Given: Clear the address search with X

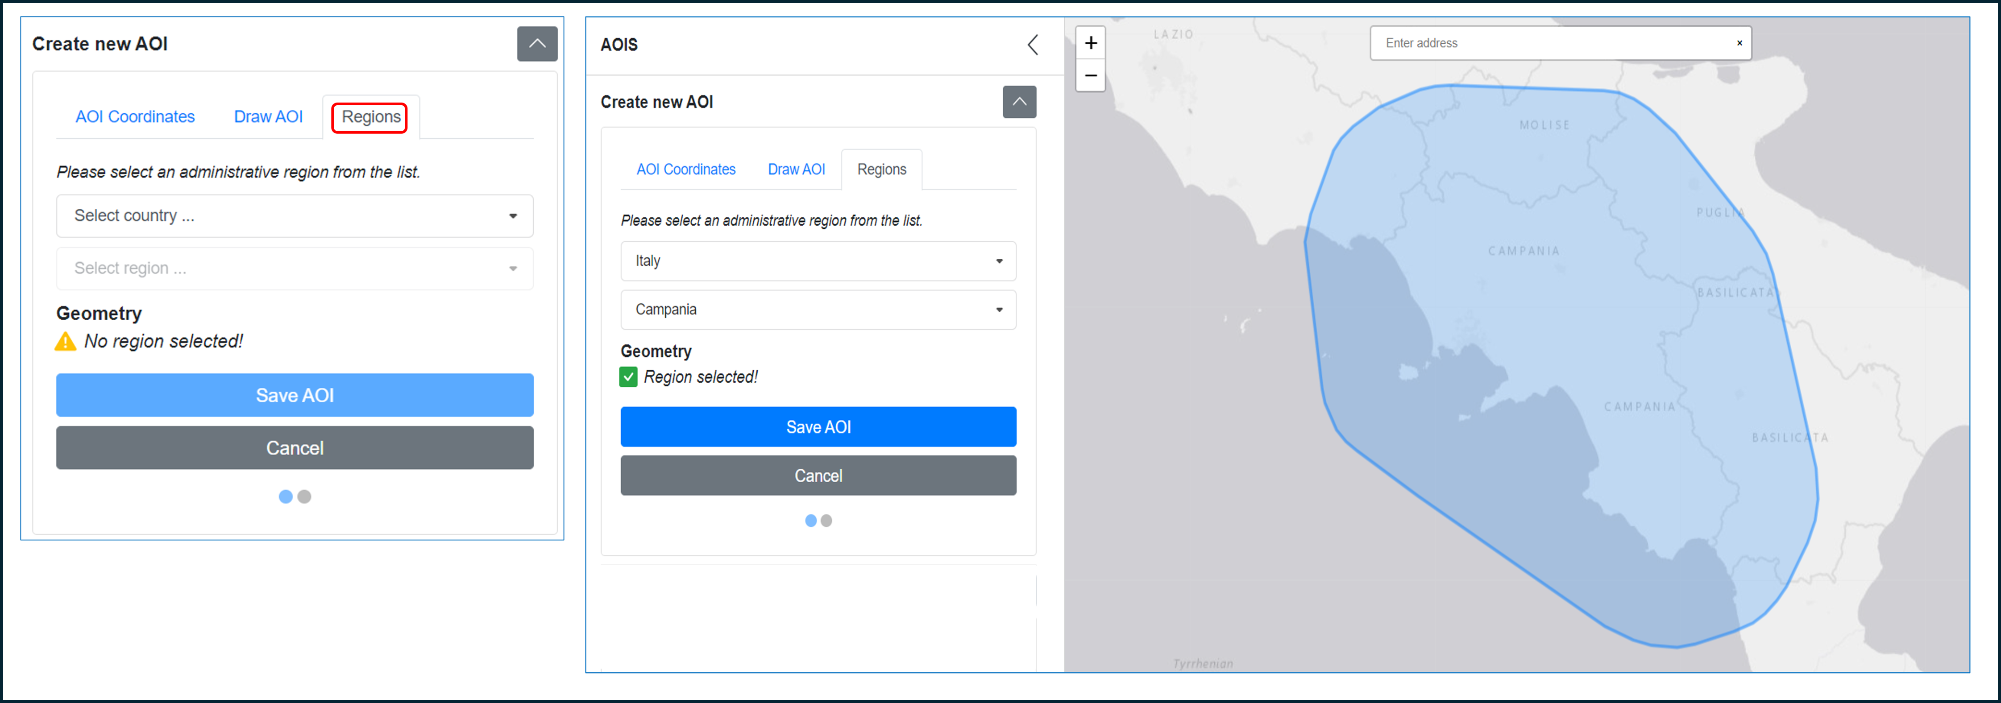Looking at the screenshot, I should coord(1739,44).
